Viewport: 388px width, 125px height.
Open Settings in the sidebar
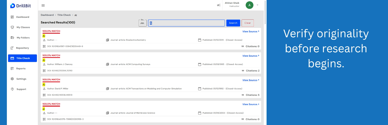23,79
